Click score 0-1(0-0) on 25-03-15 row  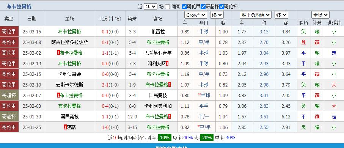(x=110, y=31)
